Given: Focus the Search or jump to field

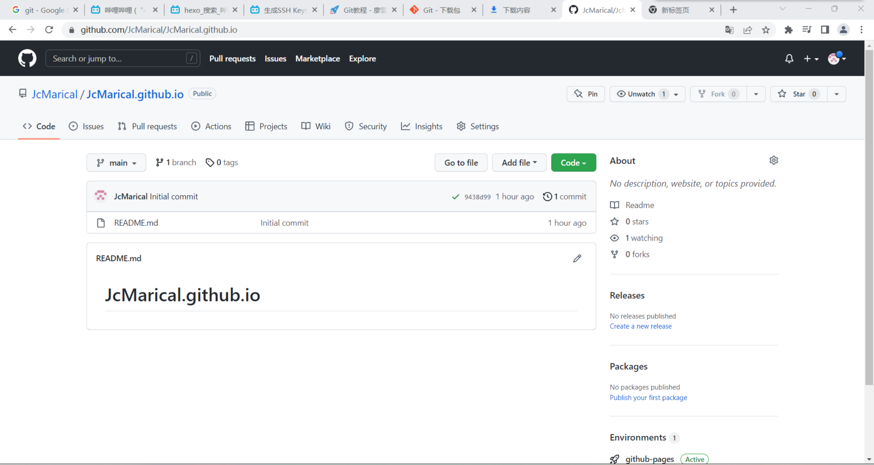Looking at the screenshot, I should 123,58.
